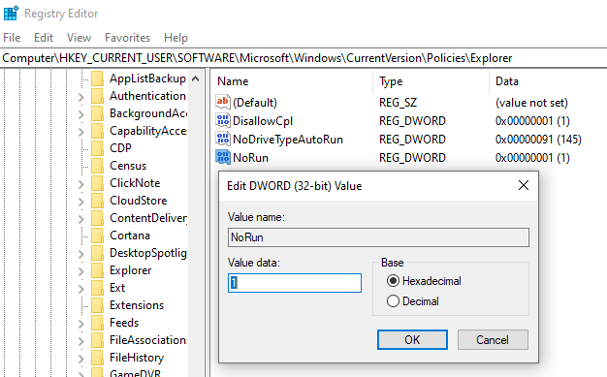The width and height of the screenshot is (607, 377).
Task: Expand the Explorer key in tree
Action: pyautogui.click(x=80, y=271)
